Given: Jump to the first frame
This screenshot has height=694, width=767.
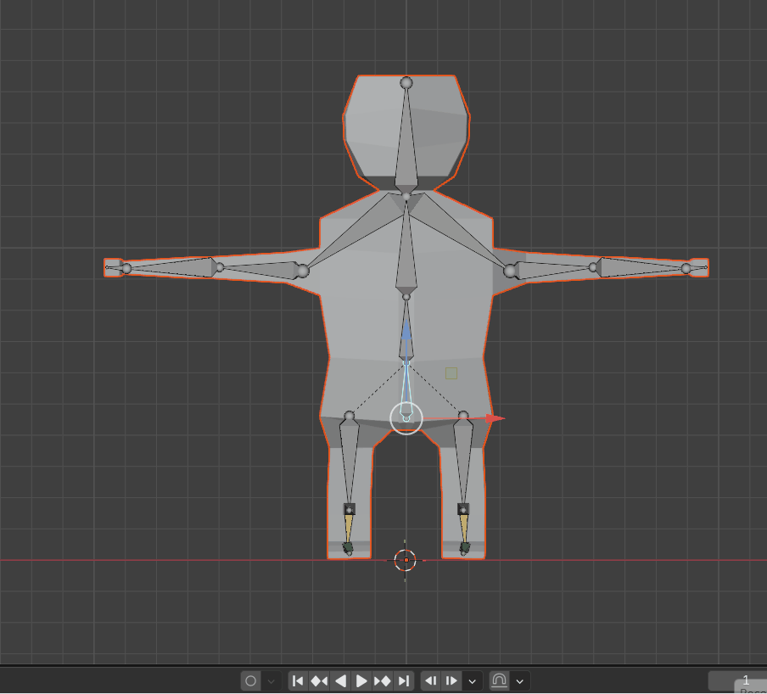Looking at the screenshot, I should [298, 680].
